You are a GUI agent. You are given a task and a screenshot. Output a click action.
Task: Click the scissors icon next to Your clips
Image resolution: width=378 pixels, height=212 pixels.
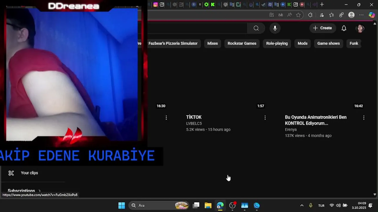click(x=11, y=173)
